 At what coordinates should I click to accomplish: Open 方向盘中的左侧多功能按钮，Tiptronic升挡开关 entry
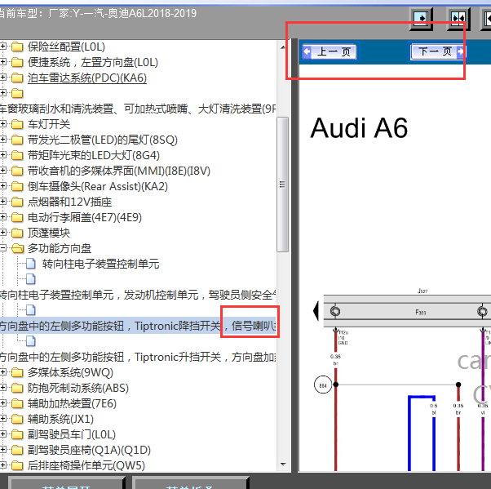click(x=138, y=357)
